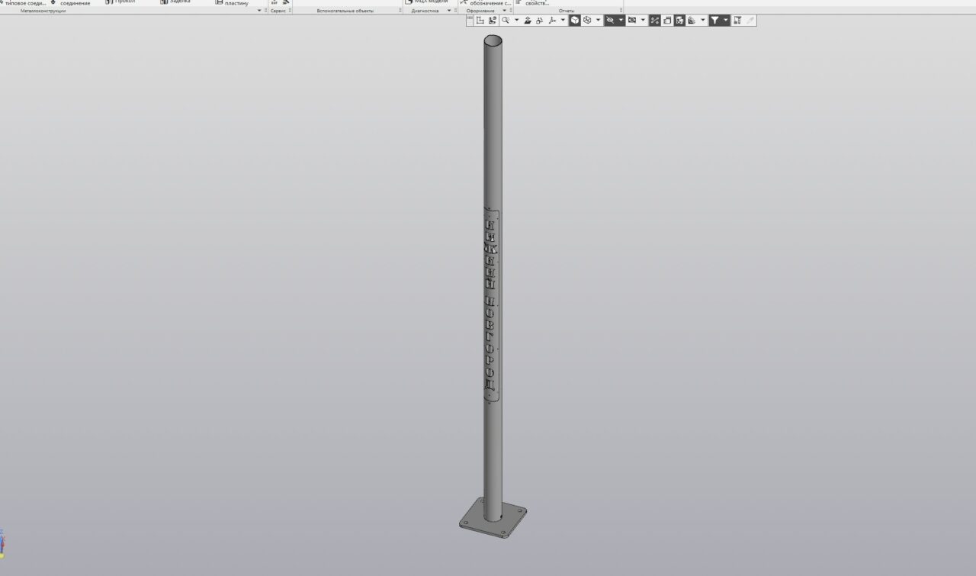Click the view orientation axes icon

coord(552,21)
